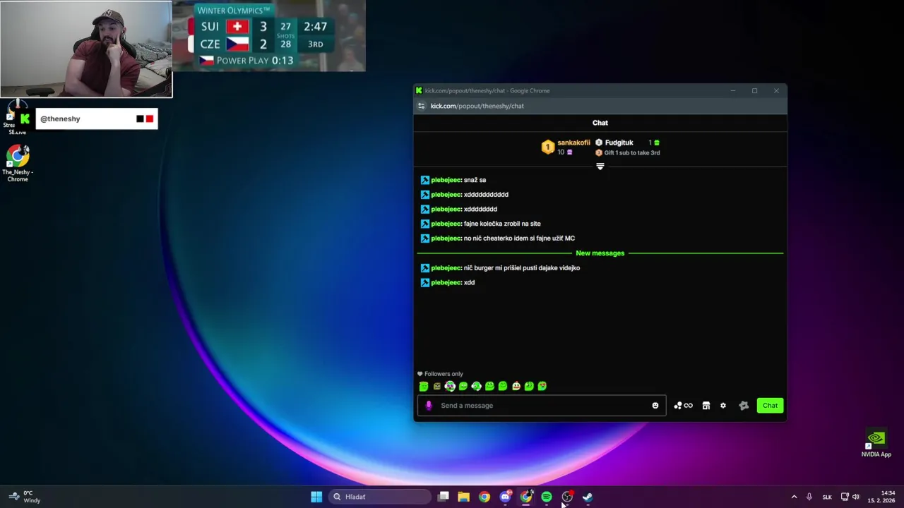This screenshot has width=904, height=508.
Task: Click the Chat header title
Action: pos(600,123)
